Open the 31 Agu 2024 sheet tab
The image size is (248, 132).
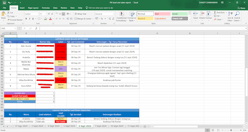21,126
